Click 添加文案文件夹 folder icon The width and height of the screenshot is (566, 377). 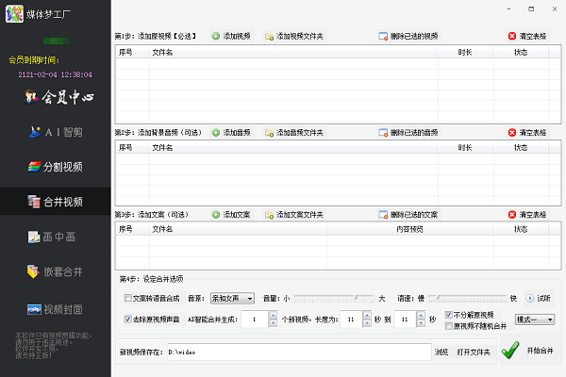[x=269, y=214]
